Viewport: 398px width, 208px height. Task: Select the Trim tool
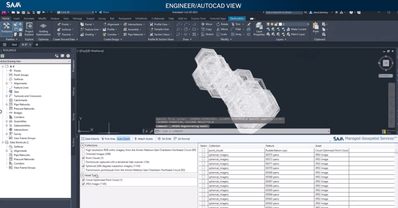click(x=236, y=24)
